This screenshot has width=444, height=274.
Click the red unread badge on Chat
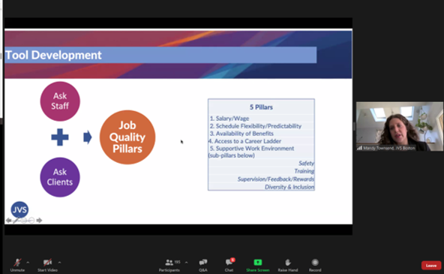point(232,260)
